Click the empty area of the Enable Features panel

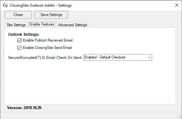pyautogui.click(x=90, y=82)
